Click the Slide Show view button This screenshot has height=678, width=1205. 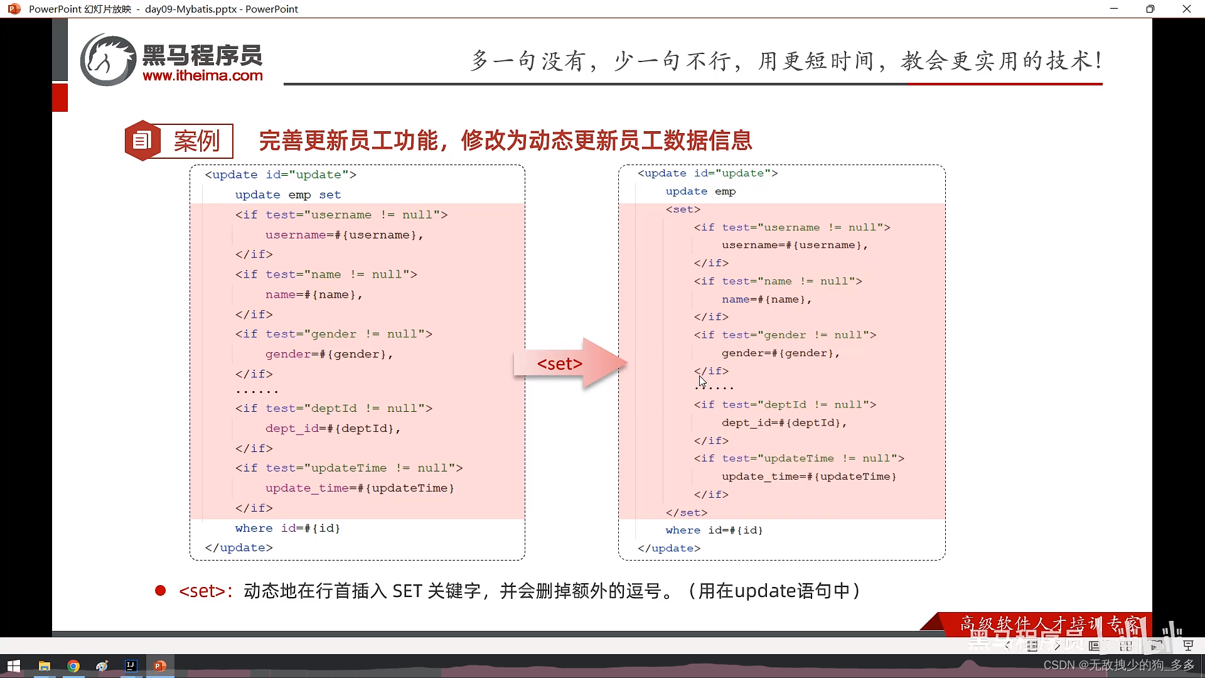[x=1188, y=645]
